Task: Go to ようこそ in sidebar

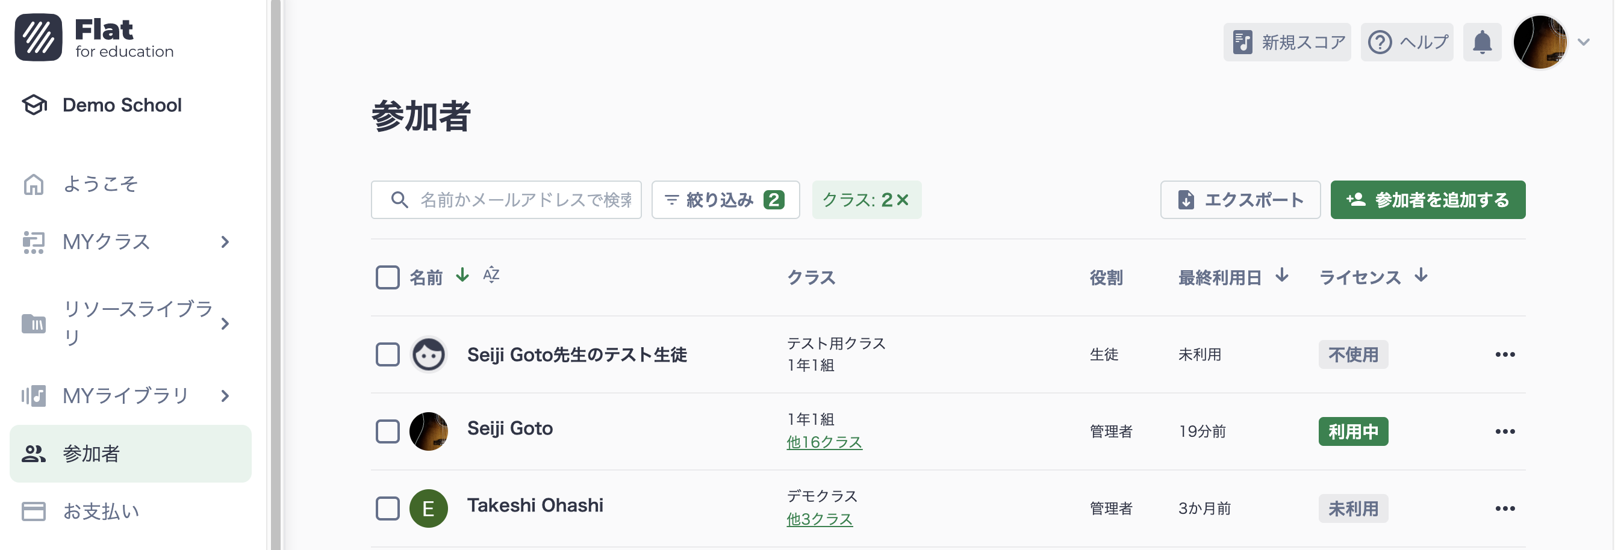Action: (101, 184)
